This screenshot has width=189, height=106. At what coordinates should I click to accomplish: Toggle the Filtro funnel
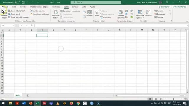97,13
